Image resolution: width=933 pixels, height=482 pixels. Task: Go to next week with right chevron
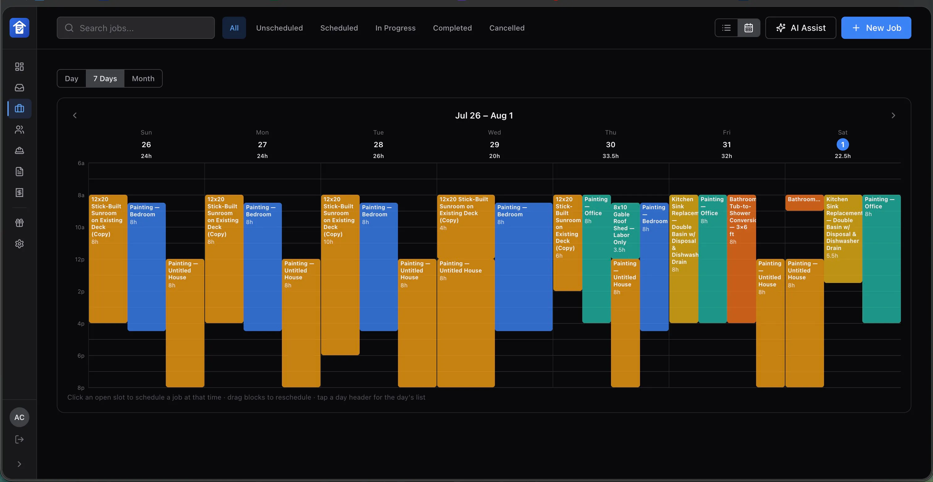pyautogui.click(x=893, y=115)
